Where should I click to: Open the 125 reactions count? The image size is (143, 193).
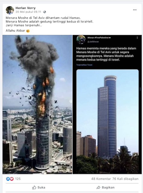pyautogui.click(x=18, y=179)
